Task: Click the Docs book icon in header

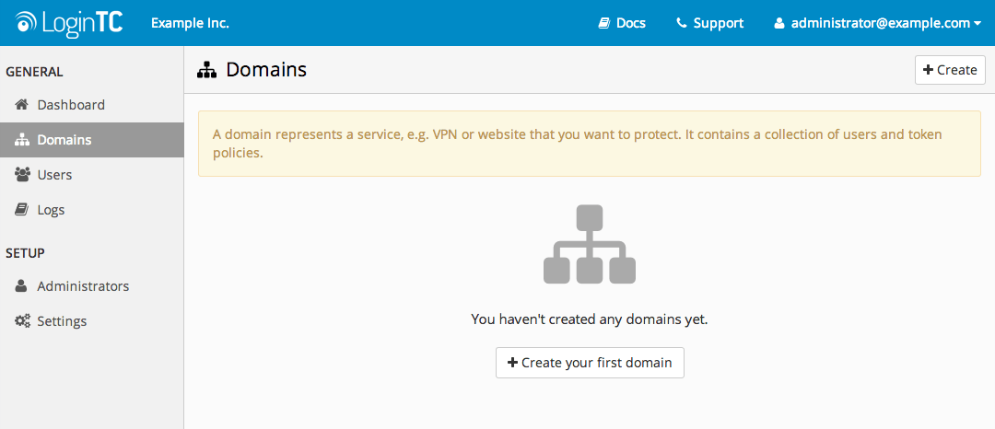Action: (x=603, y=23)
